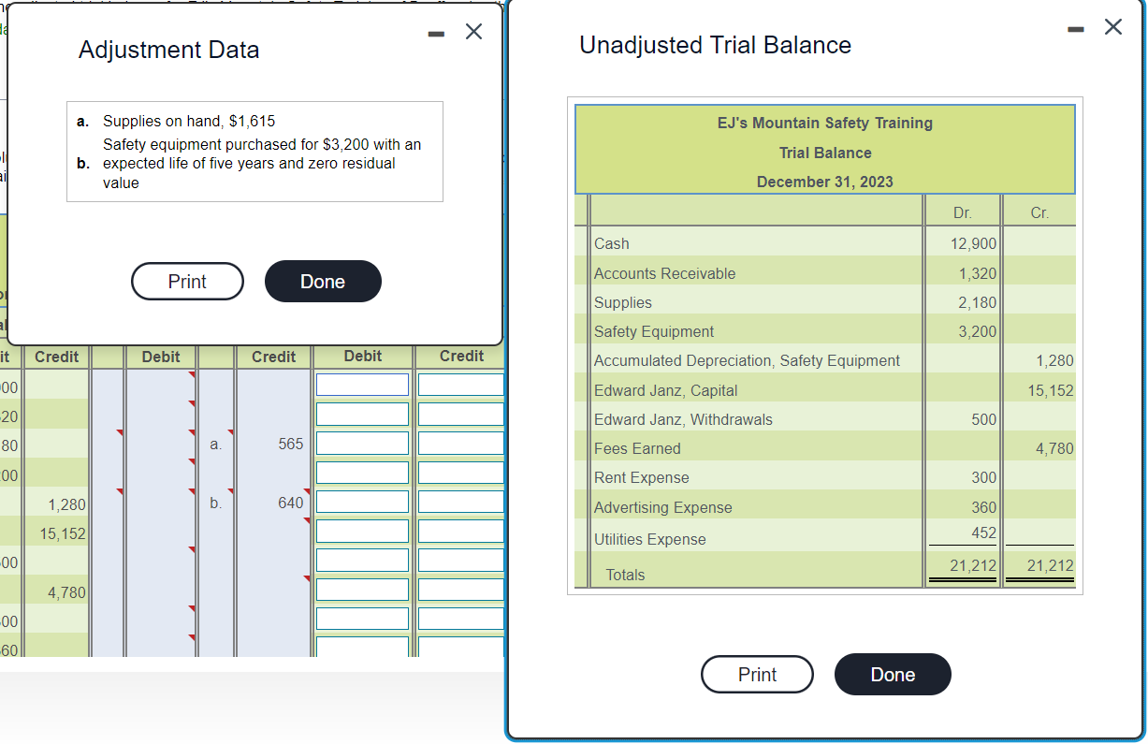Image resolution: width=1148 pixels, height=744 pixels.
Task: Click Done below the Unadjusted Trial Balance
Action: pyautogui.click(x=892, y=674)
